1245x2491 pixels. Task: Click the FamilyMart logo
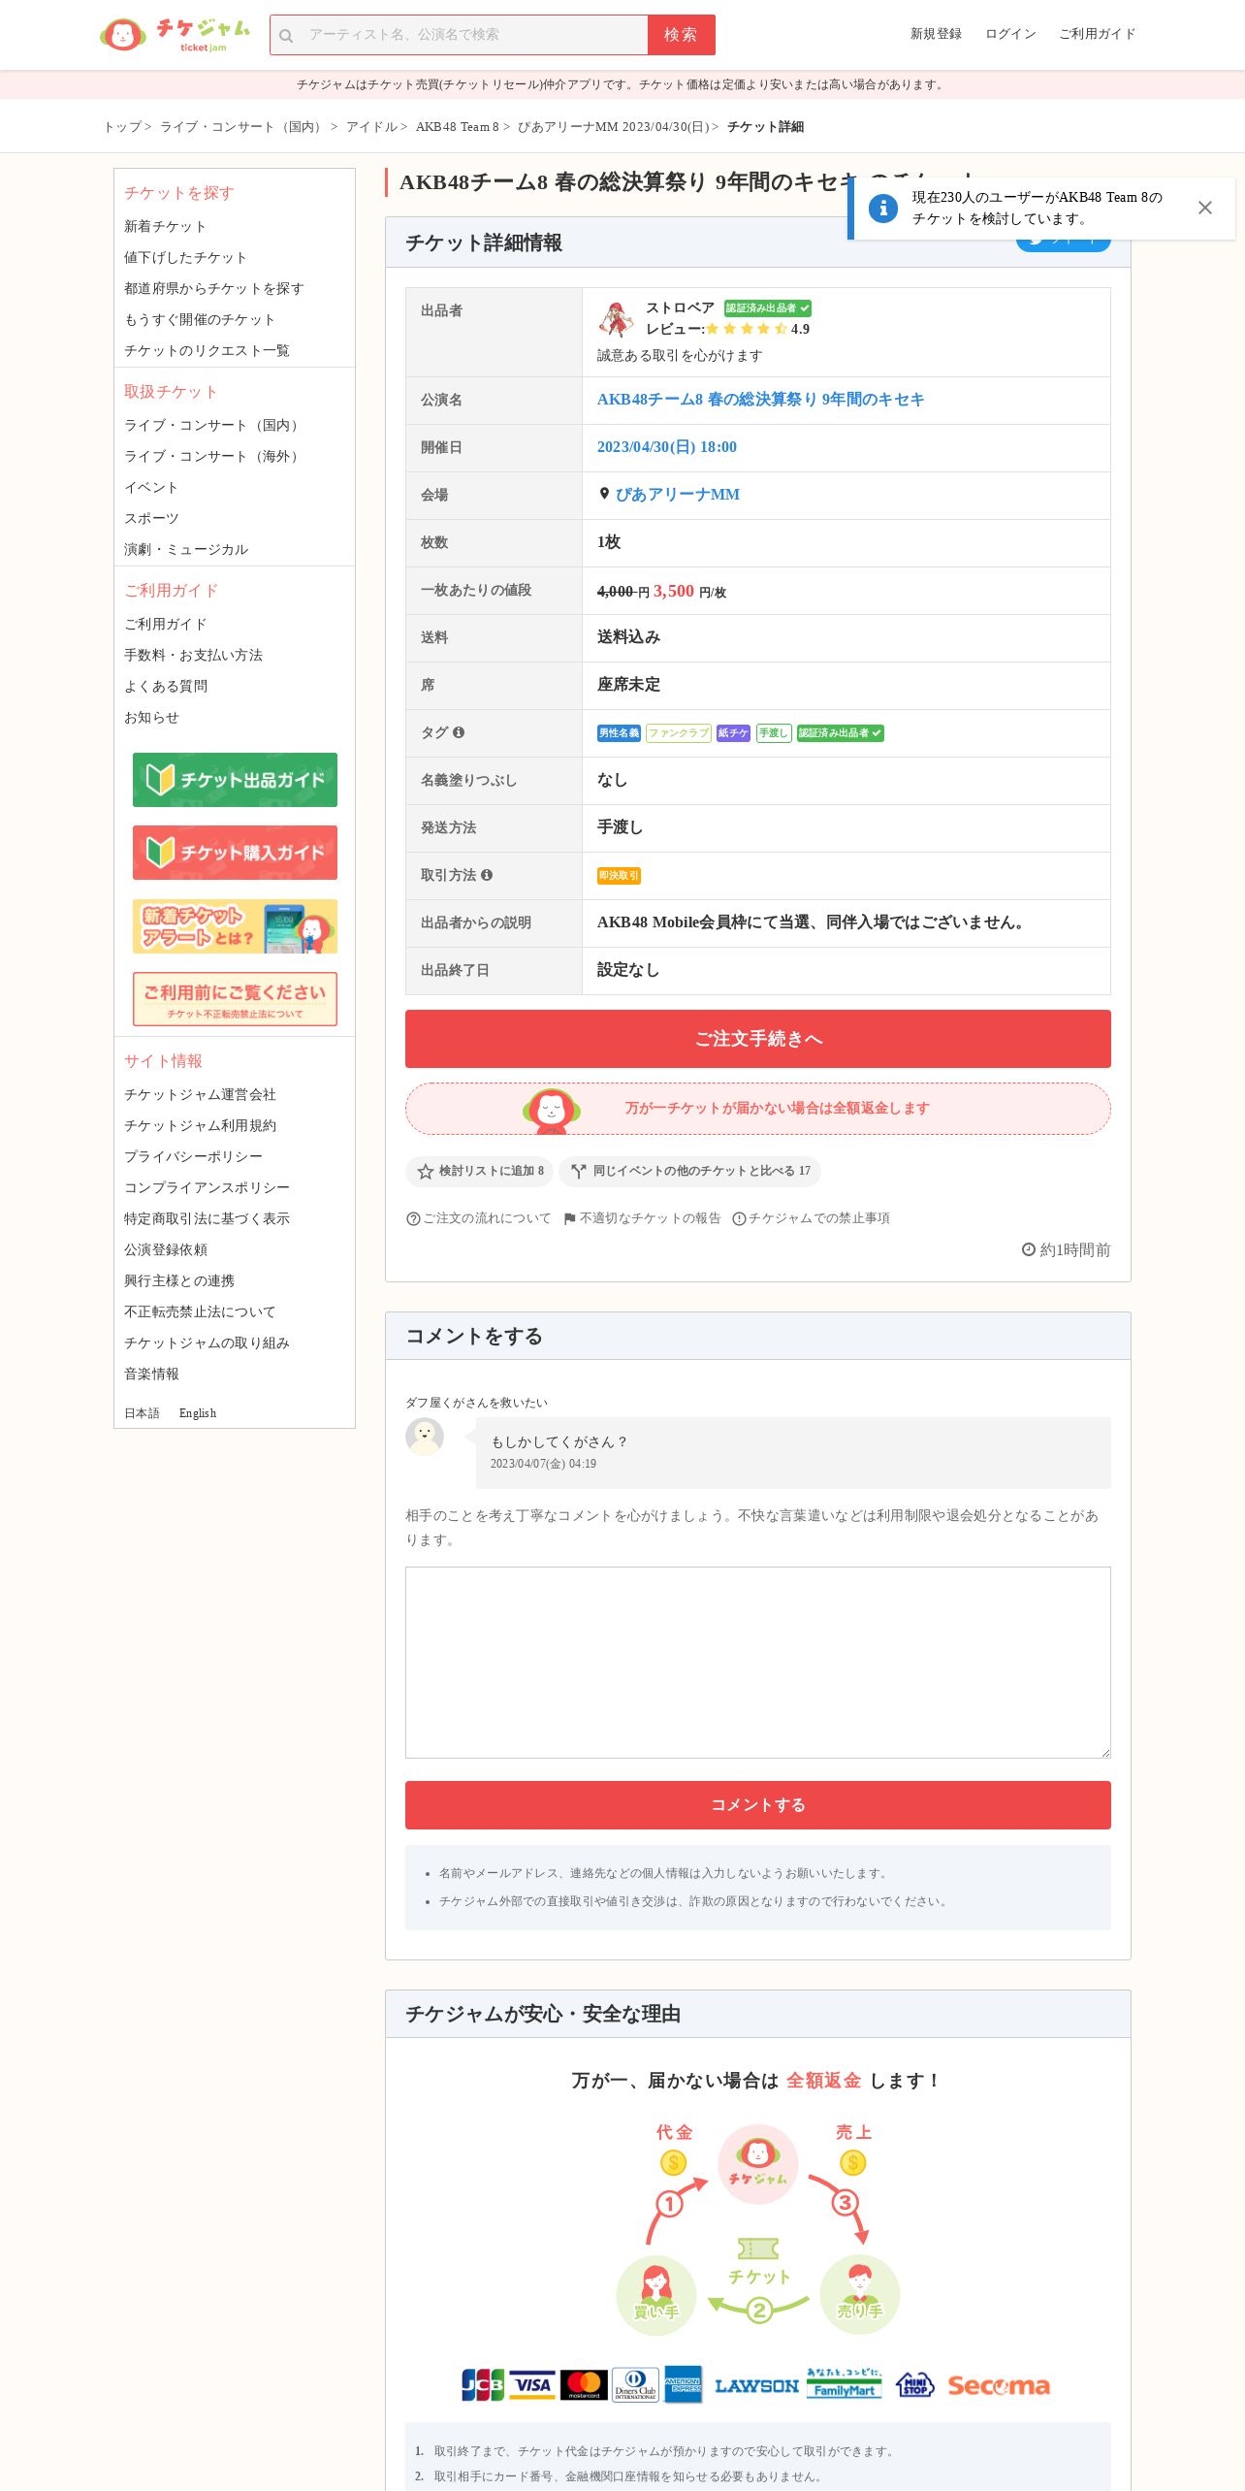pyautogui.click(x=845, y=2383)
